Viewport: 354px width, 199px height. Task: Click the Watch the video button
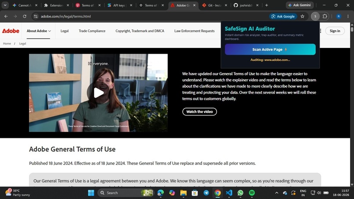pos(199,112)
